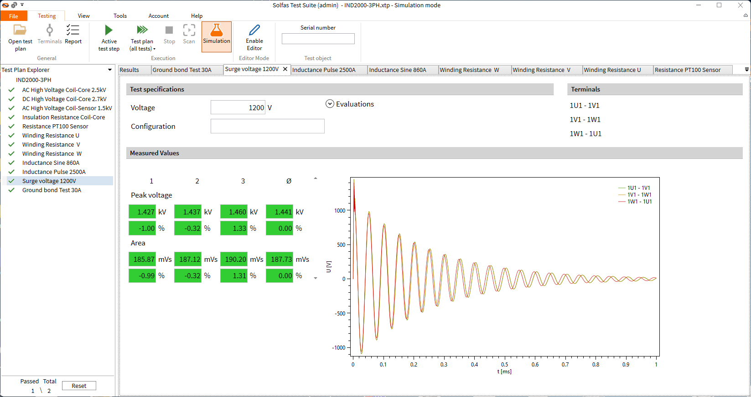This screenshot has height=397, width=751.
Task: Close the Surge voltage 1200V tab
Action: (285, 69)
